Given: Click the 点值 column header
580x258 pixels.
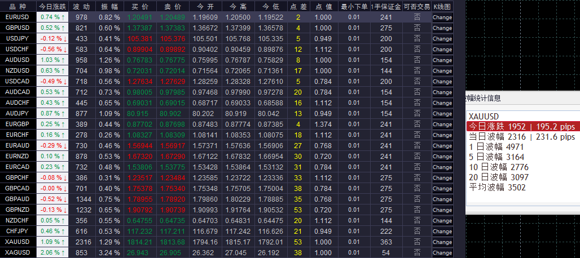Looking at the screenshot, I should tap(323, 6).
